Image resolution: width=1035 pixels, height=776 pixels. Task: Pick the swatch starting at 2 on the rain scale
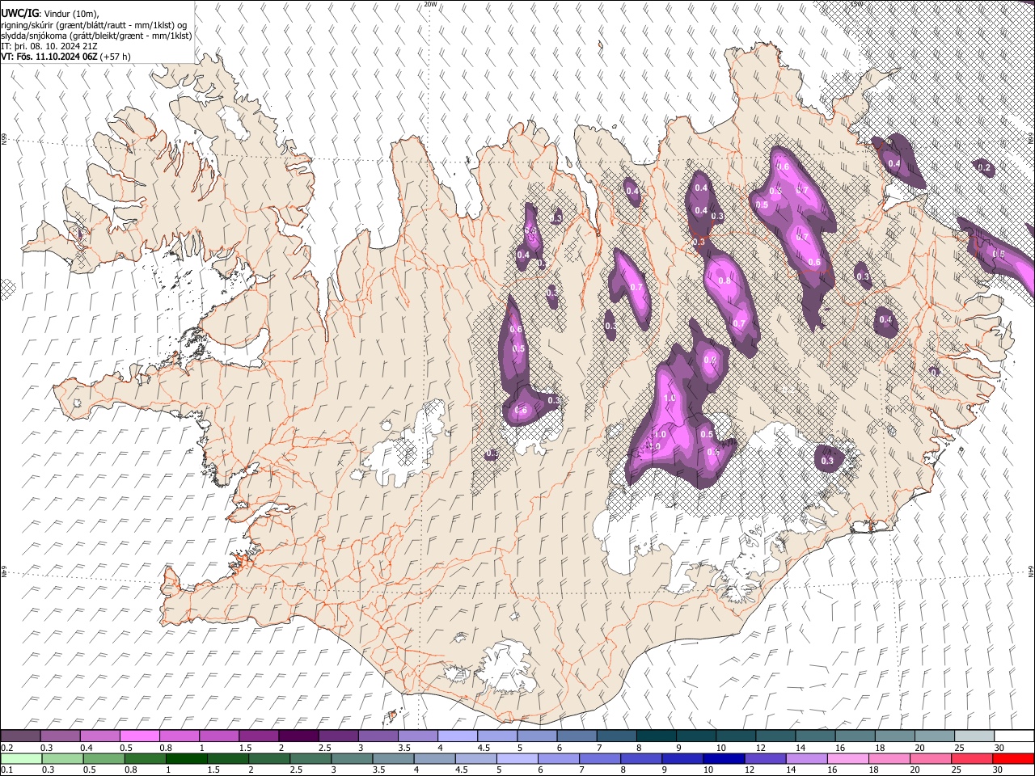click(x=268, y=758)
